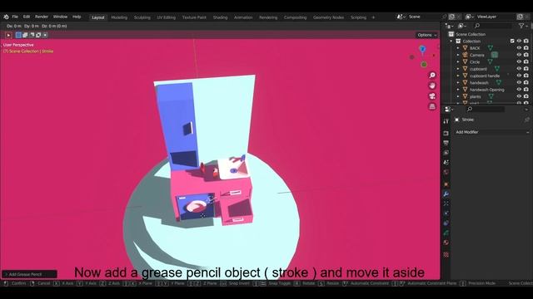Click the pan view hand gizmo

point(432,86)
